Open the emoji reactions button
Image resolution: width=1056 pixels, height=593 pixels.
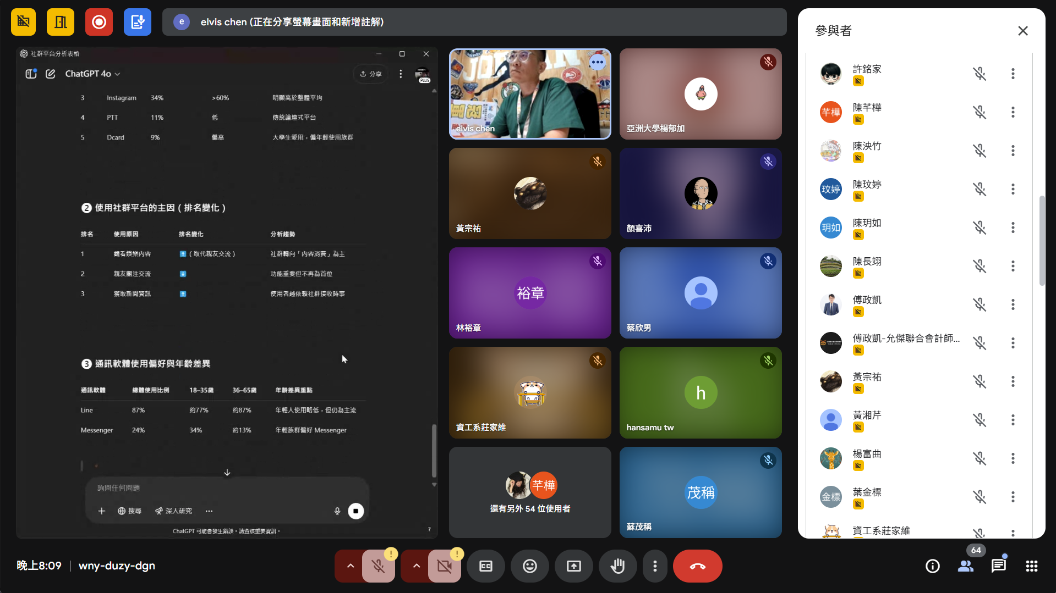529,566
